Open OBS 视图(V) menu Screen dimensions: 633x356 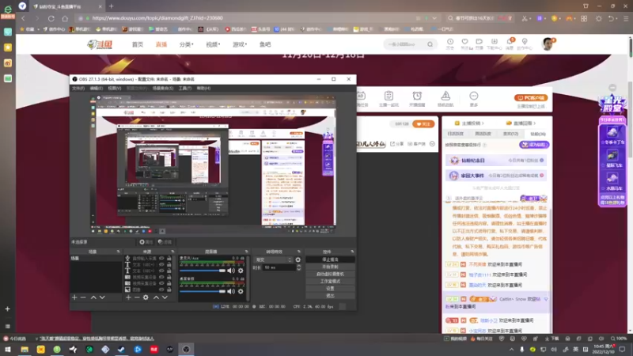[114, 88]
